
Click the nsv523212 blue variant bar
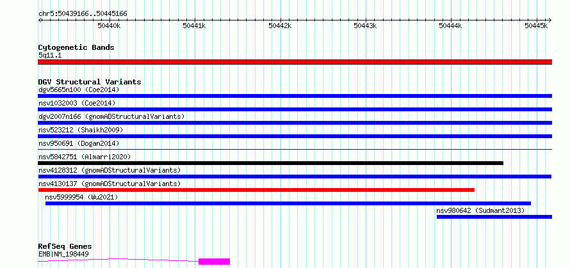coord(295,136)
